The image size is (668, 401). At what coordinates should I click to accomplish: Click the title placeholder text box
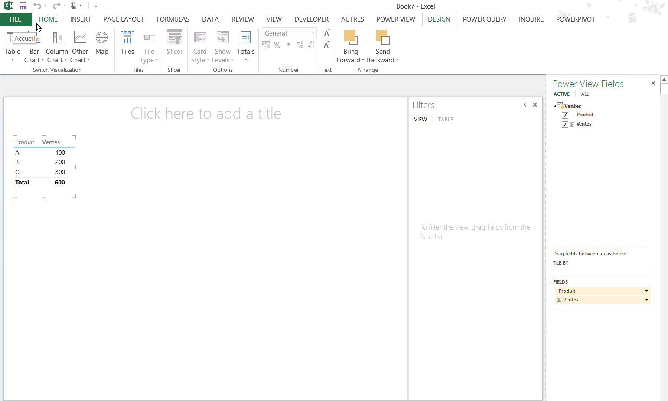[206, 113]
